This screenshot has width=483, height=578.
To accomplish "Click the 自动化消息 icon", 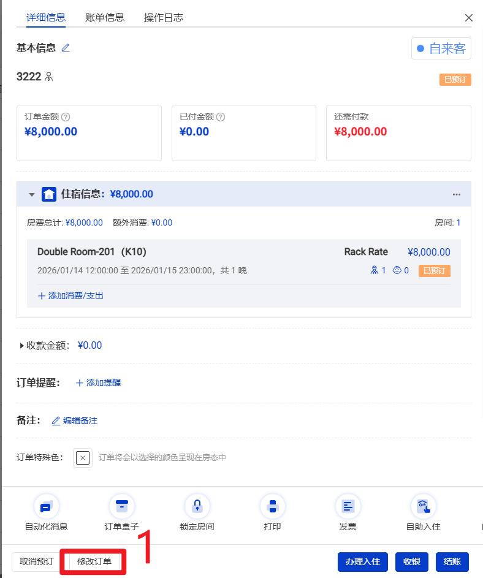I will (46, 507).
